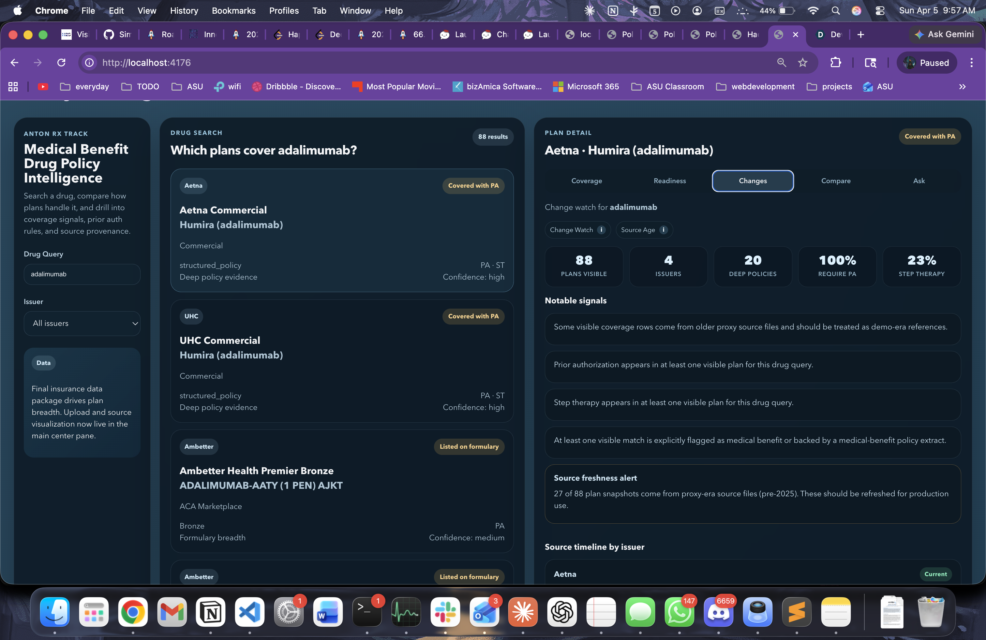
Task: Open the Chrome three-dot menu
Action: coord(971,63)
